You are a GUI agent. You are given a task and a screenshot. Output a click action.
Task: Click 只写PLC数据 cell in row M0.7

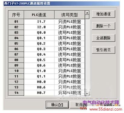70,93
